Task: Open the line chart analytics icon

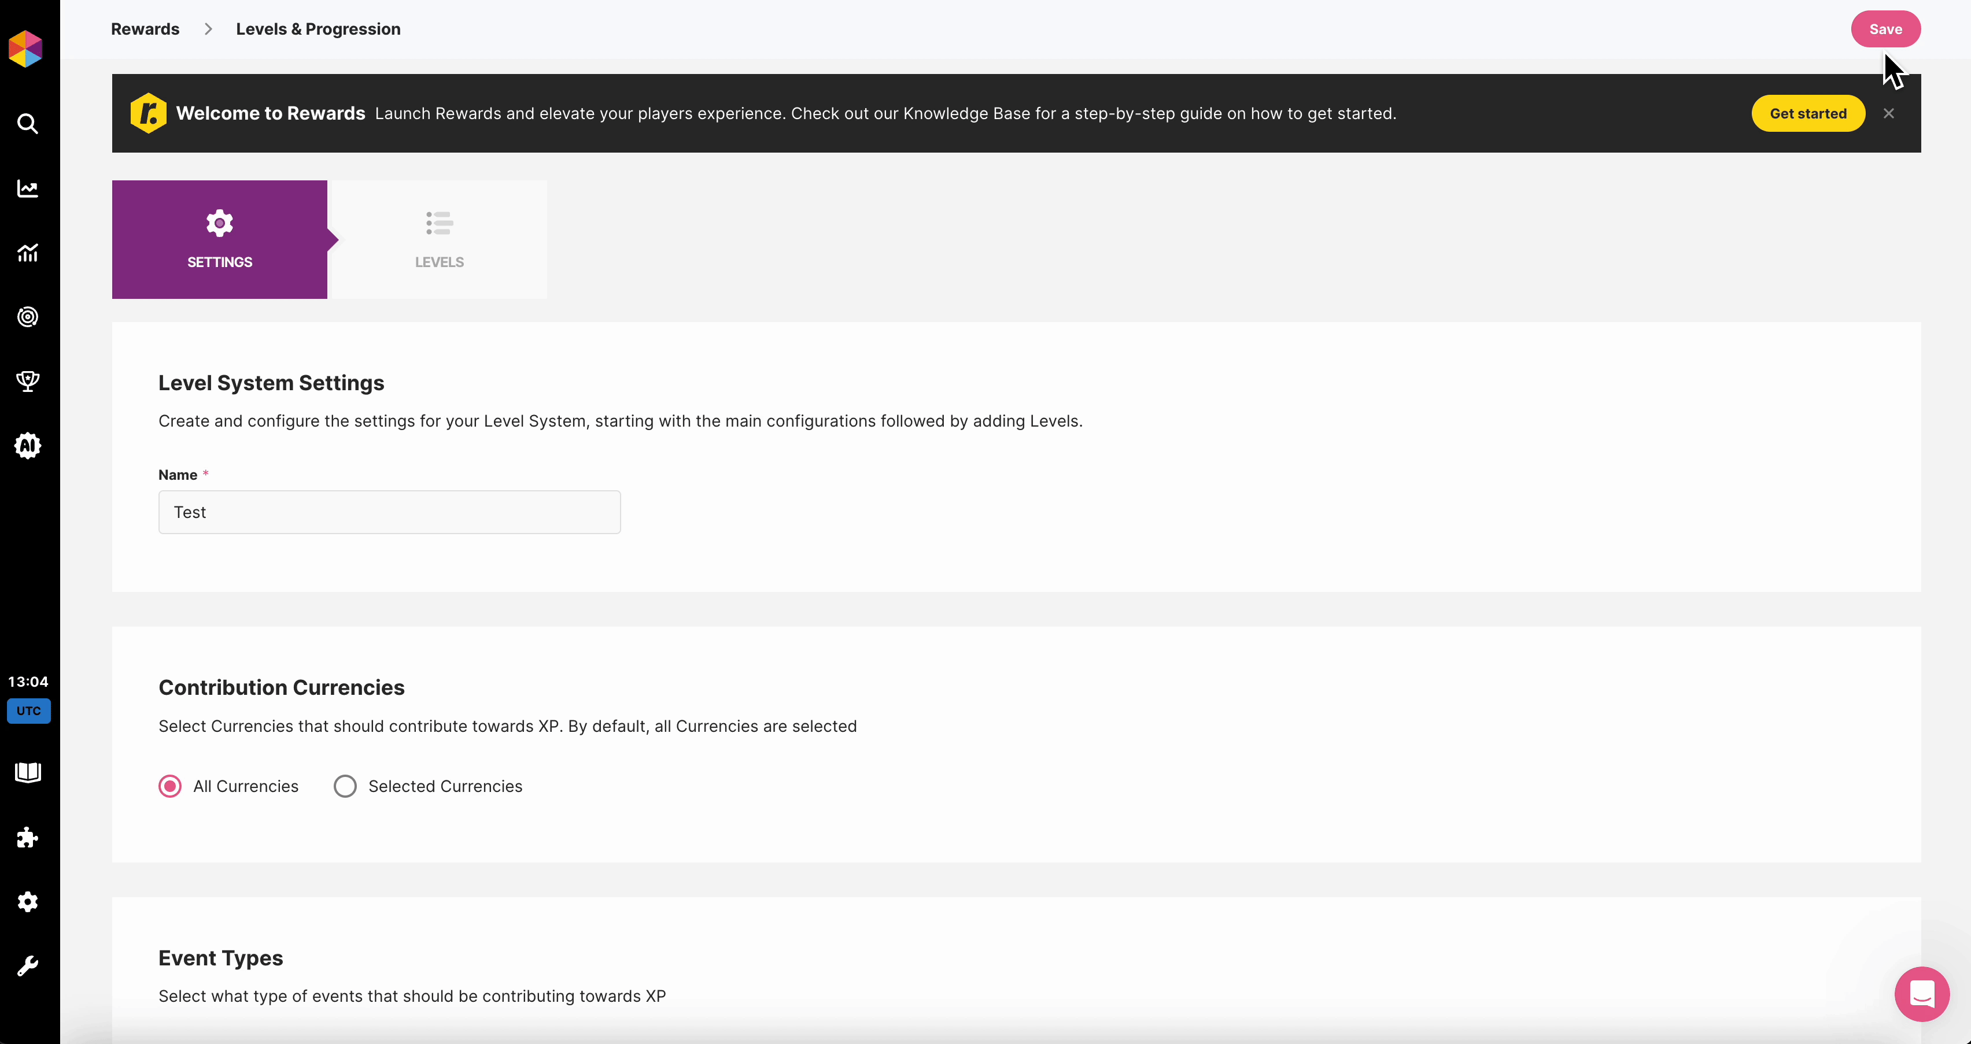Action: 28,188
